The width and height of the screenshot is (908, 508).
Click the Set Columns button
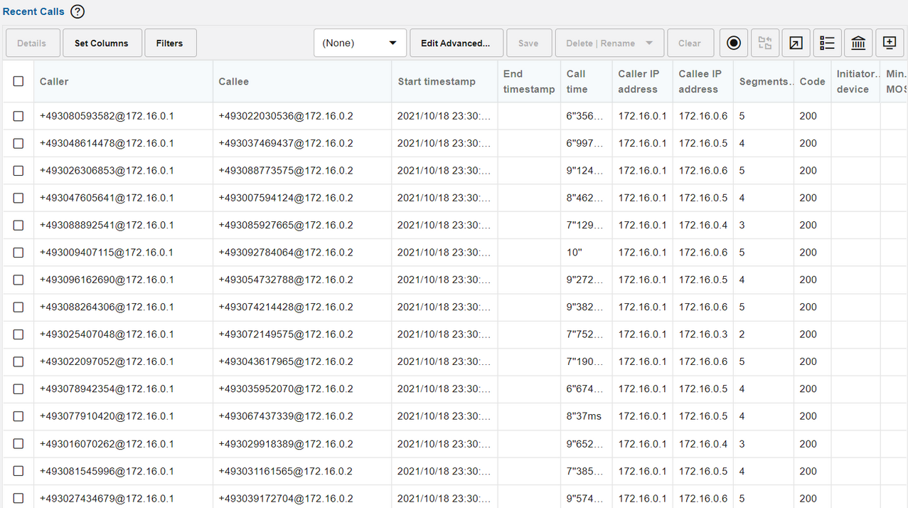coord(102,43)
